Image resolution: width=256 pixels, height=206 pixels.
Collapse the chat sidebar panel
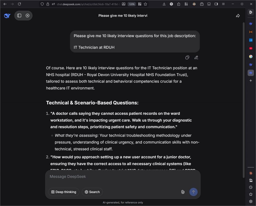pyautogui.click(x=19, y=15)
